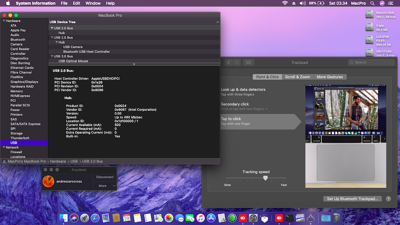This screenshot has width=400, height=225.
Task: Select Bluetooth in the Hardware sidebar
Action: tap(18, 40)
